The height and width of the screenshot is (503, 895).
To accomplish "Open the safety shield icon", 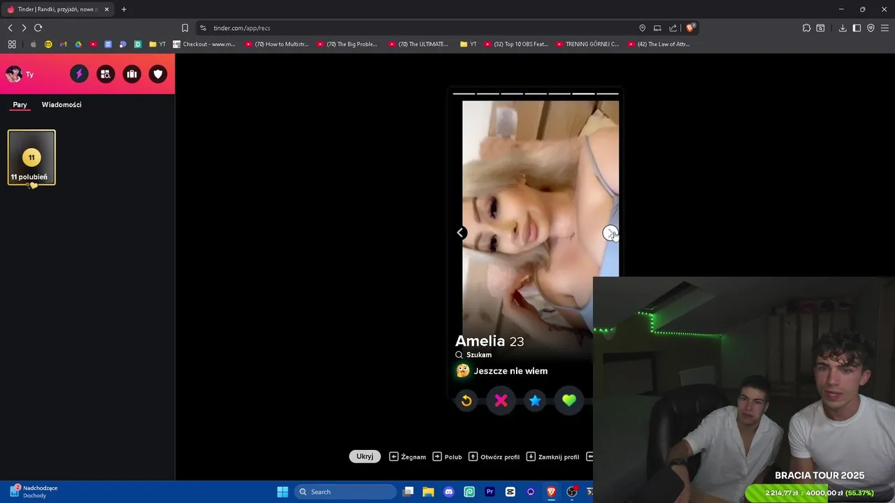I will (x=158, y=74).
